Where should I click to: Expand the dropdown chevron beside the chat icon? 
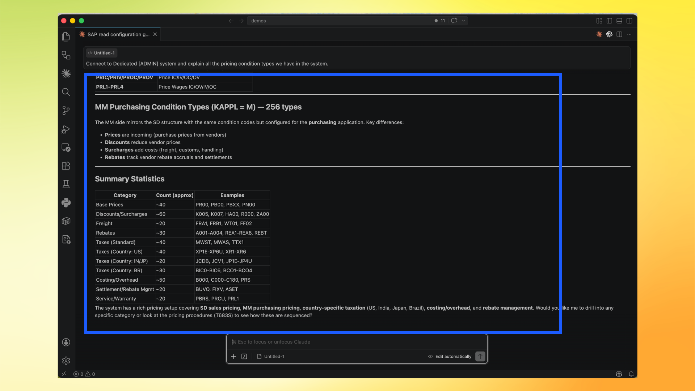463,21
